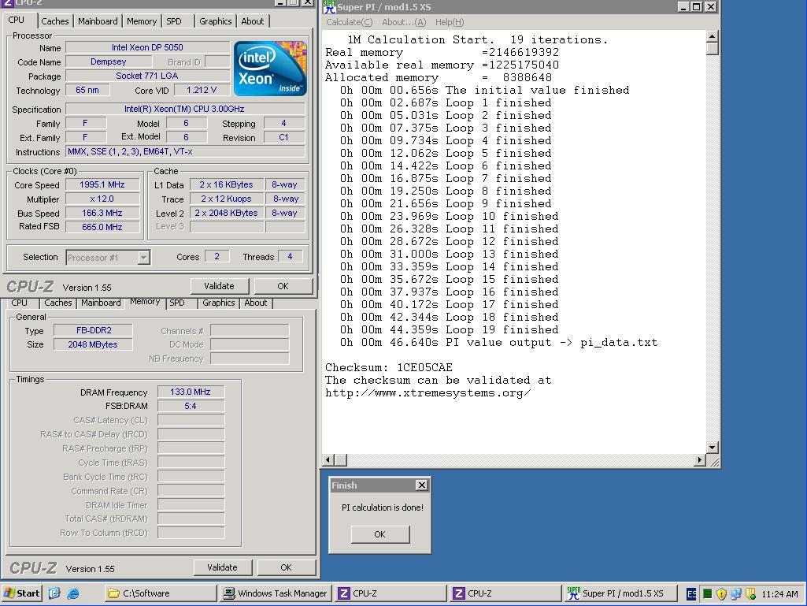
Task: Click the Show Desktop Quick Launch icon
Action: click(x=54, y=593)
